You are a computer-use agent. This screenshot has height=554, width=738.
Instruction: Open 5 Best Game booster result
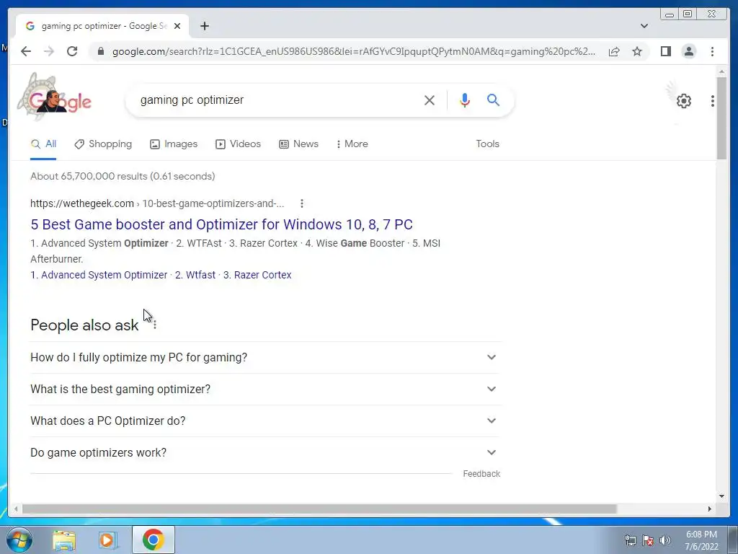[221, 224]
